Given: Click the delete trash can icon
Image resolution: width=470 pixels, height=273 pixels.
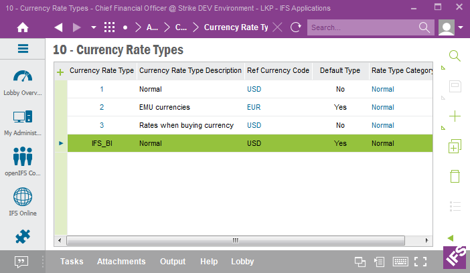Looking at the screenshot, I should tap(455, 176).
